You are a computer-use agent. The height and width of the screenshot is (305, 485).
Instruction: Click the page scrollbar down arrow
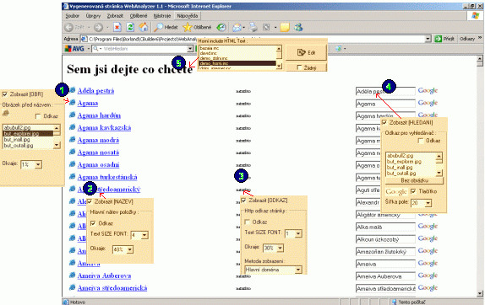point(479,294)
